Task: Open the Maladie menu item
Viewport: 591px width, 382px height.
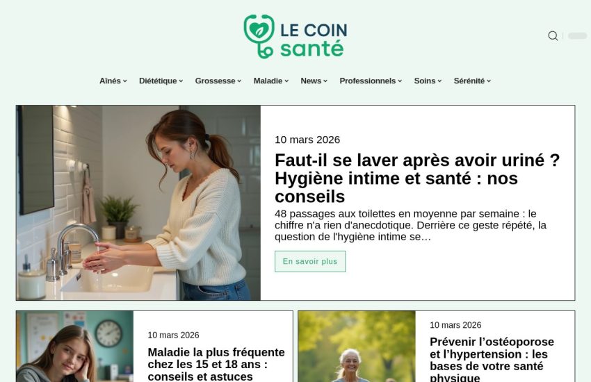Action: 271,81
